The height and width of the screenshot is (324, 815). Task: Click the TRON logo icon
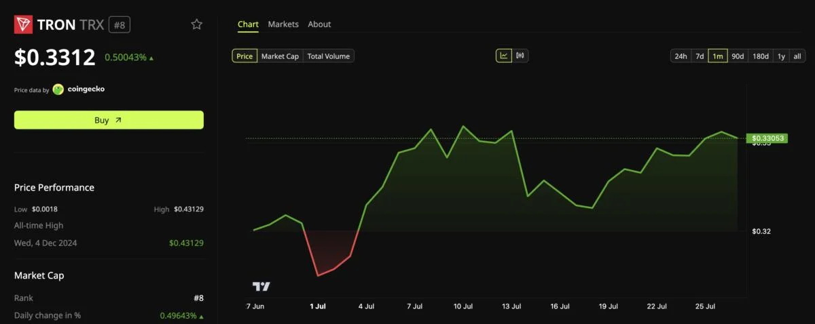pyautogui.click(x=24, y=24)
